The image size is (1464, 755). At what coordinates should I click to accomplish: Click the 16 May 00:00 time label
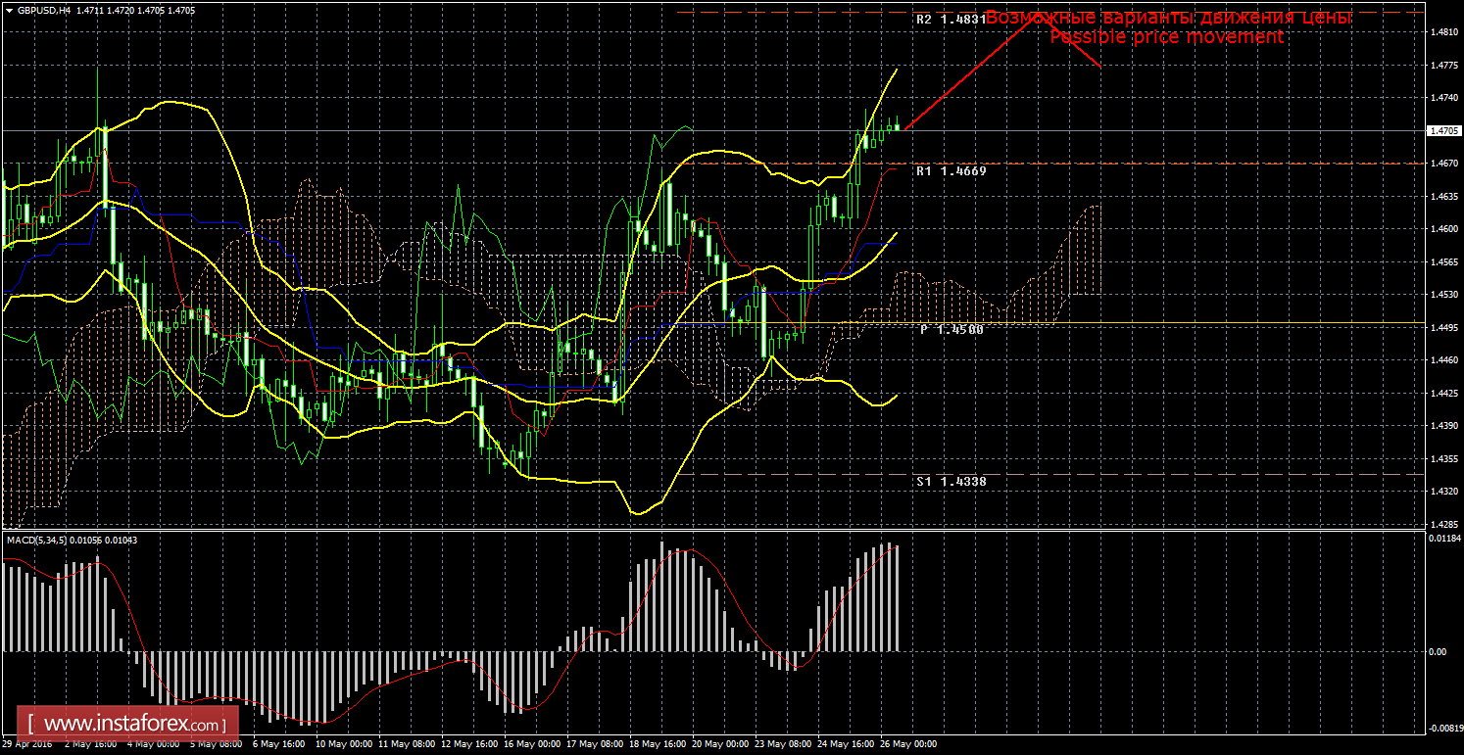[530, 743]
